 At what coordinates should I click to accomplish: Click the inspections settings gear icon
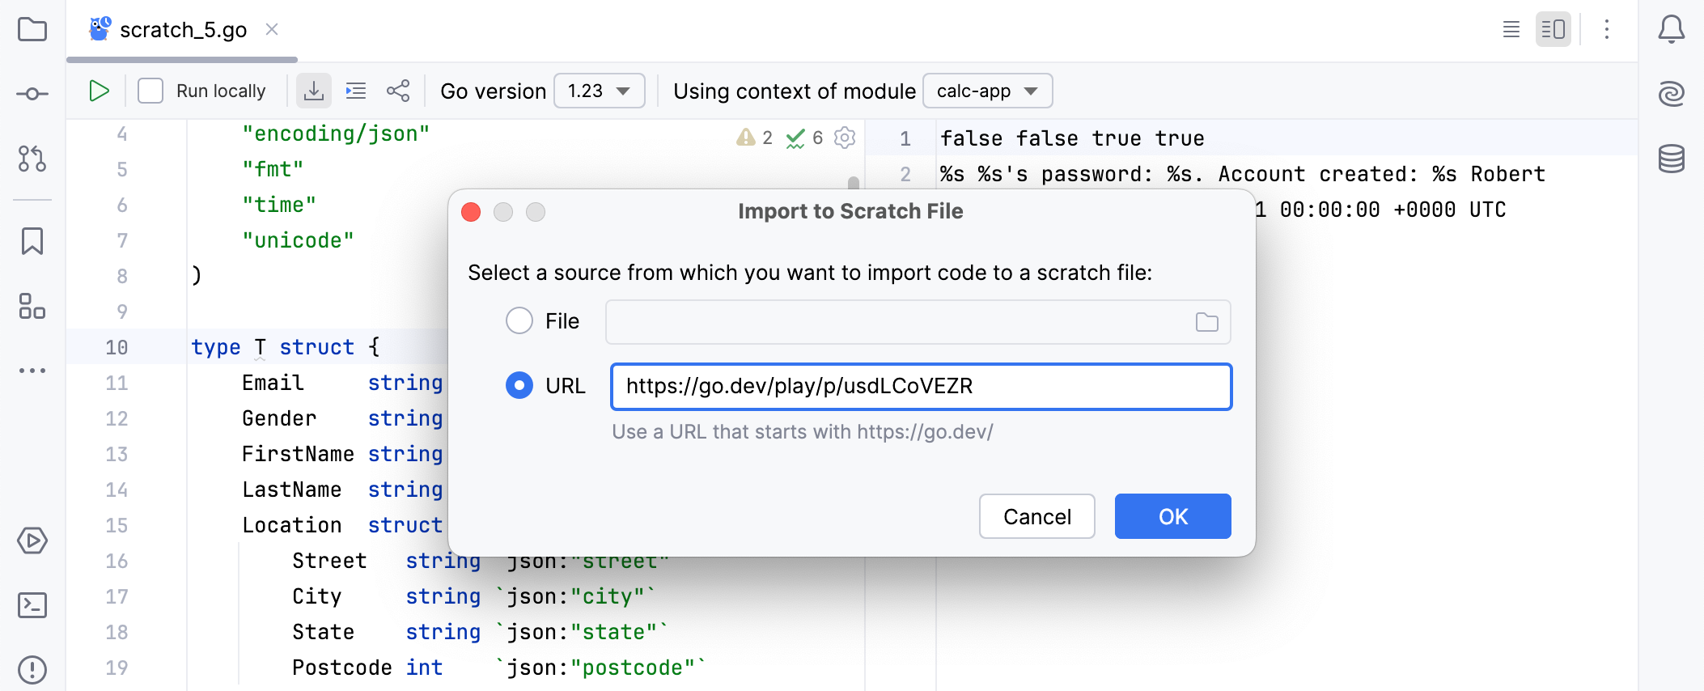point(845,138)
